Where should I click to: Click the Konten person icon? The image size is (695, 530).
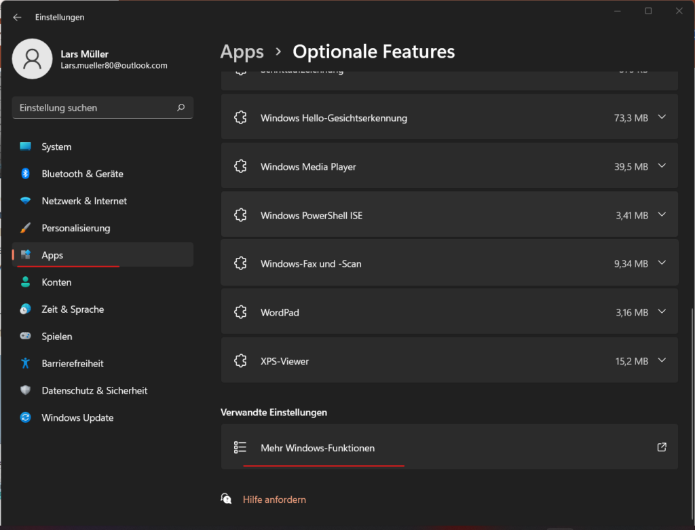[25, 282]
